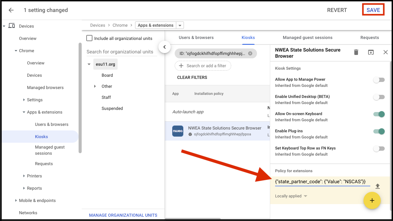This screenshot has height=221, width=393.
Task: Toggle Enable Unified Desktop (BETA)
Action: (379, 97)
